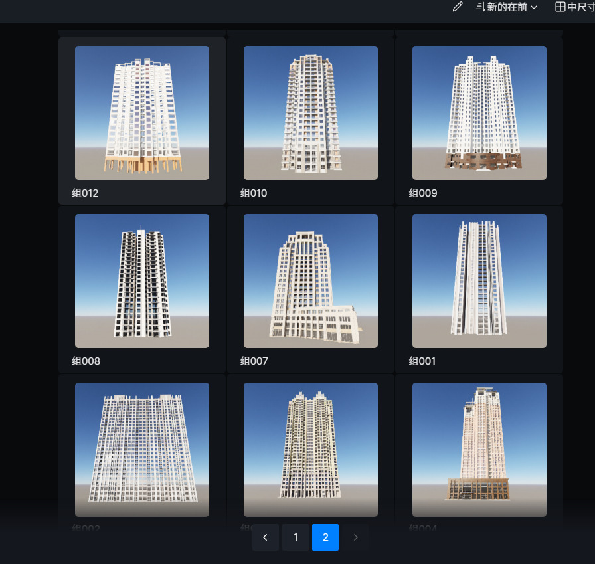Viewport: 595px width, 564px height.
Task: Select the 组012 building thumbnail
Action: click(x=142, y=113)
